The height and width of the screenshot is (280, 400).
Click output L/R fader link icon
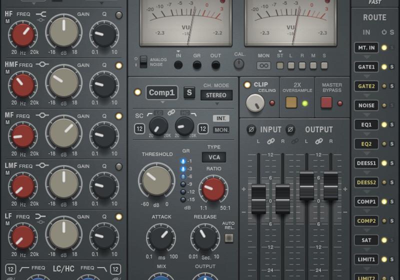[319, 141]
